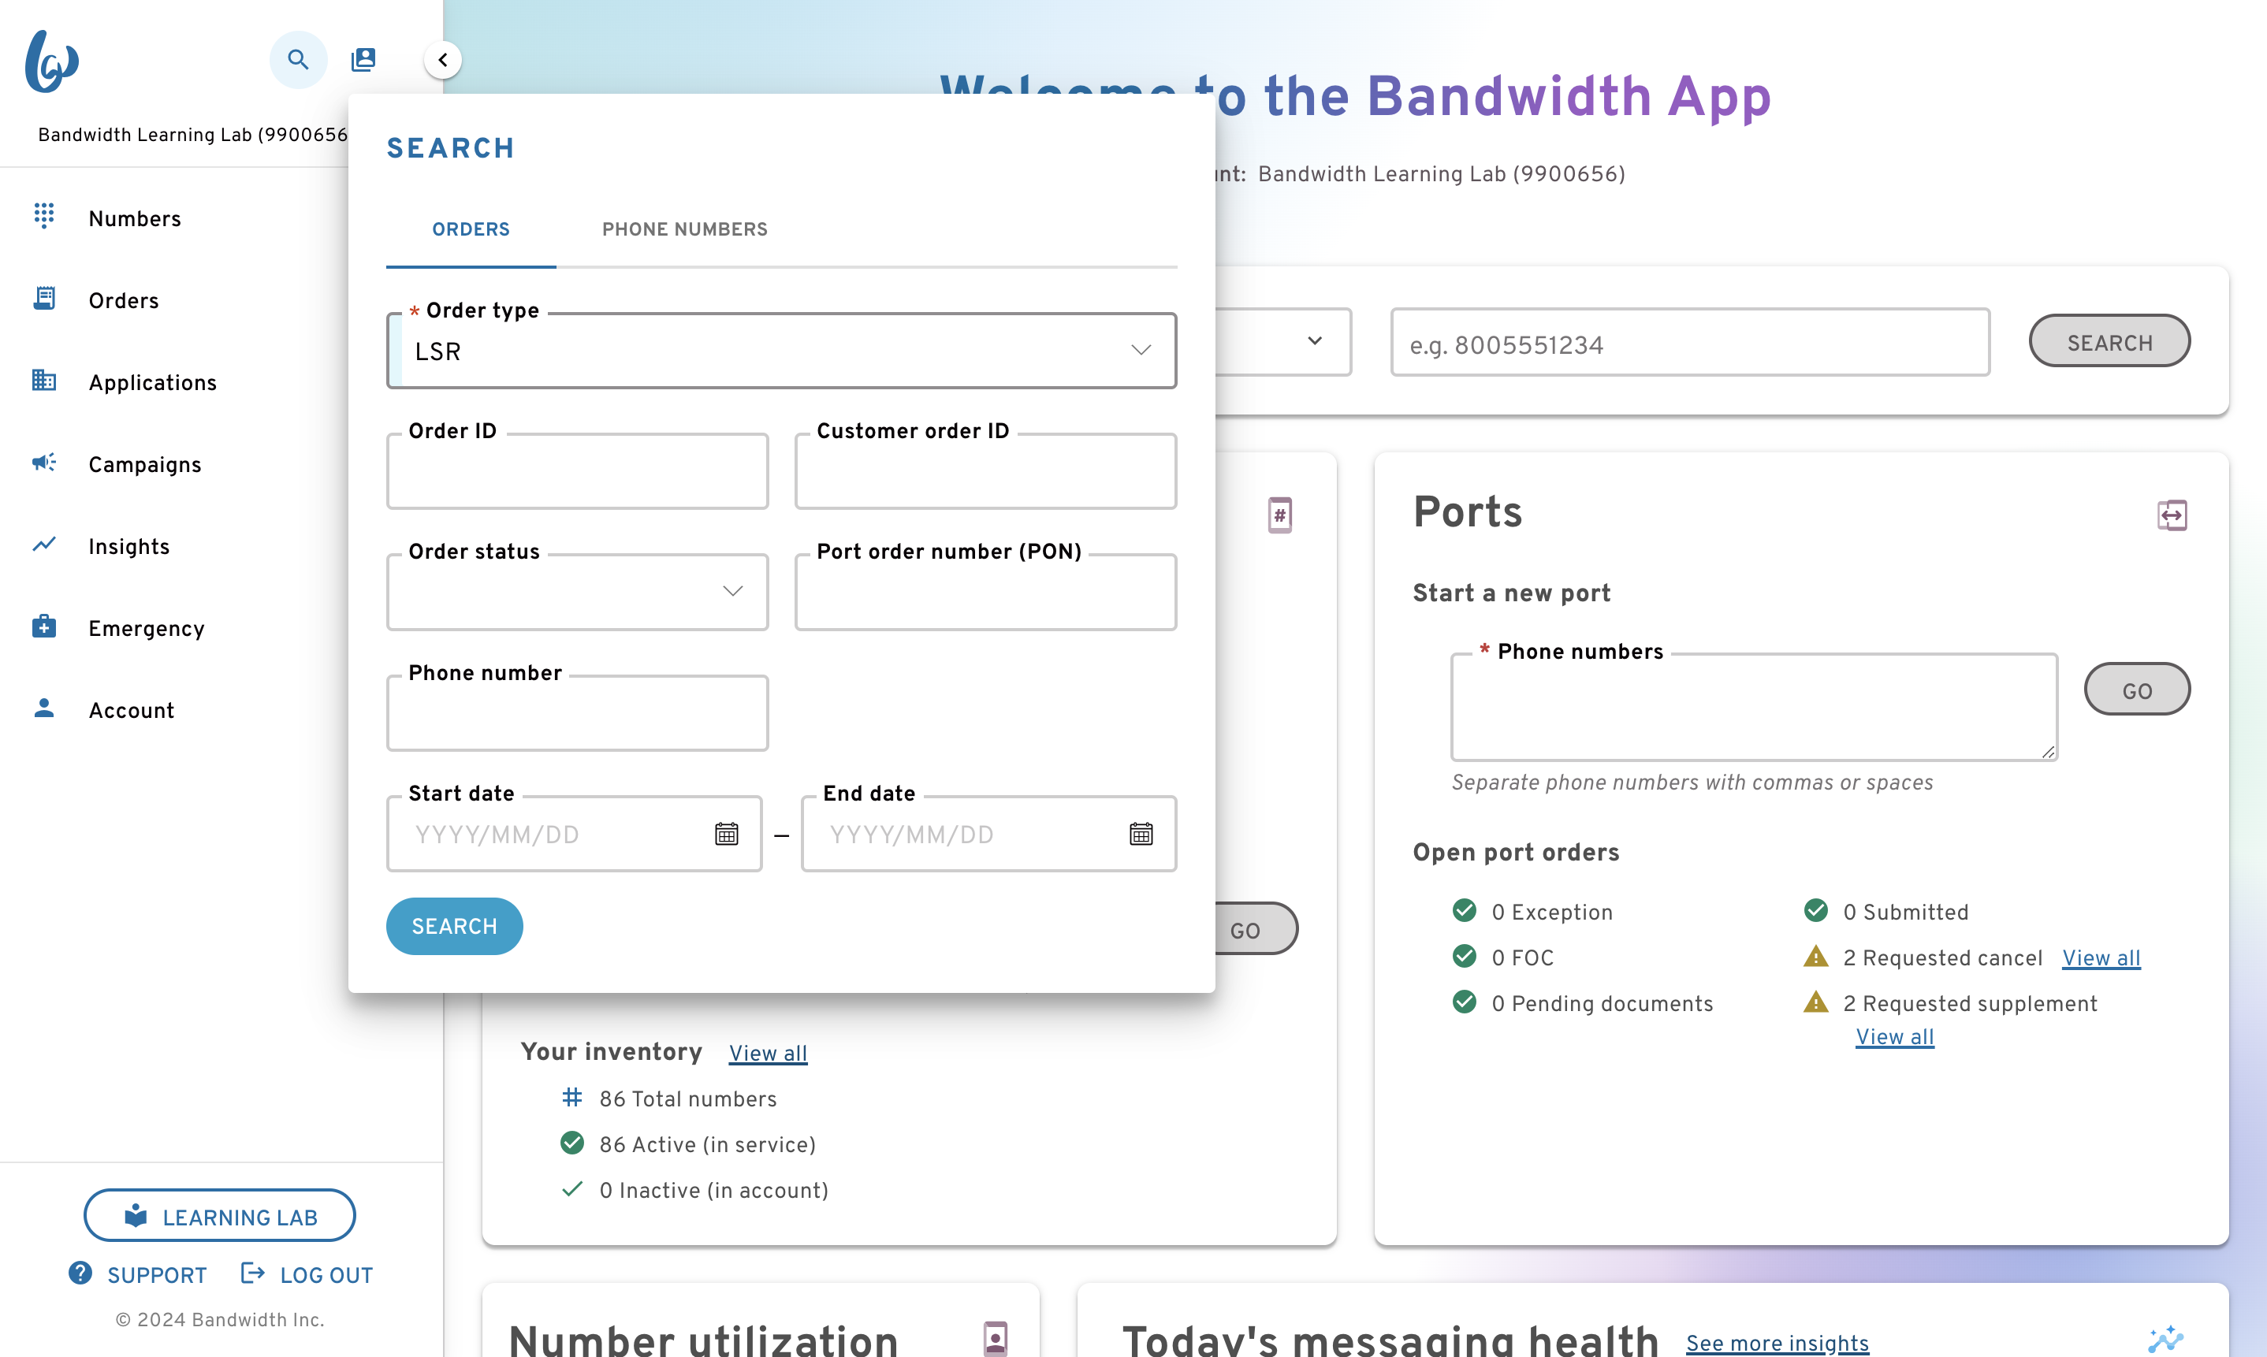View all Requested supplement port orders
This screenshot has width=2267, height=1357.
(x=1895, y=1037)
